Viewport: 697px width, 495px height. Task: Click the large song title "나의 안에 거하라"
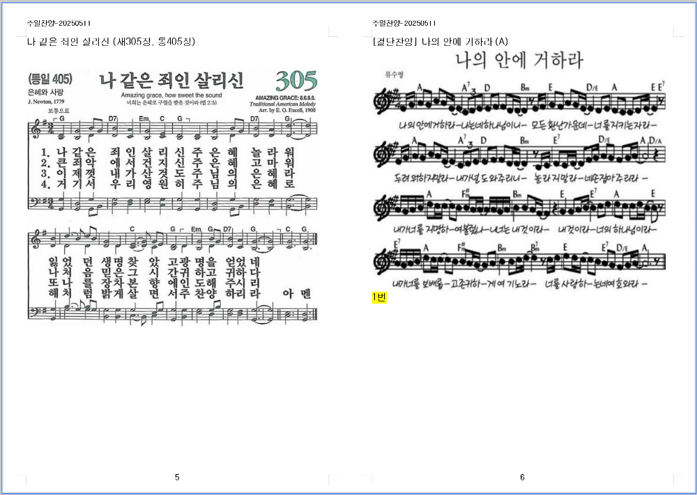[x=520, y=61]
